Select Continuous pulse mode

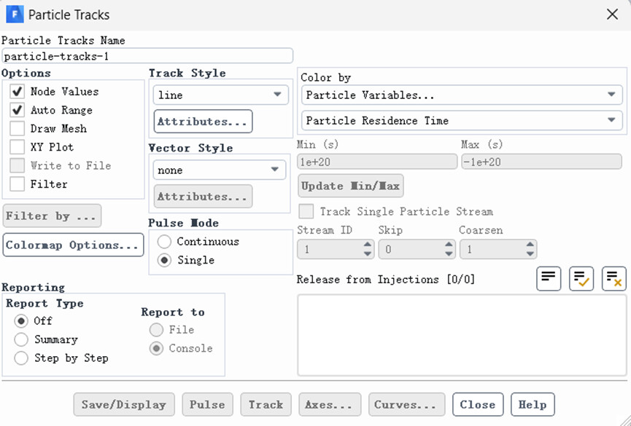click(x=165, y=242)
